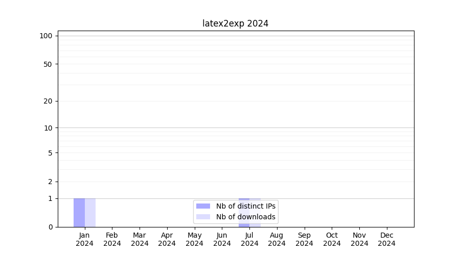Click the Feb 2024 x-axis label
Image resolution: width=460 pixels, height=255 pixels.
coord(112,239)
